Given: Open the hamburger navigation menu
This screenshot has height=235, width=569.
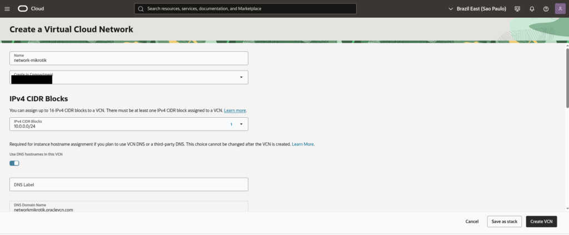Looking at the screenshot, I should coord(7,9).
